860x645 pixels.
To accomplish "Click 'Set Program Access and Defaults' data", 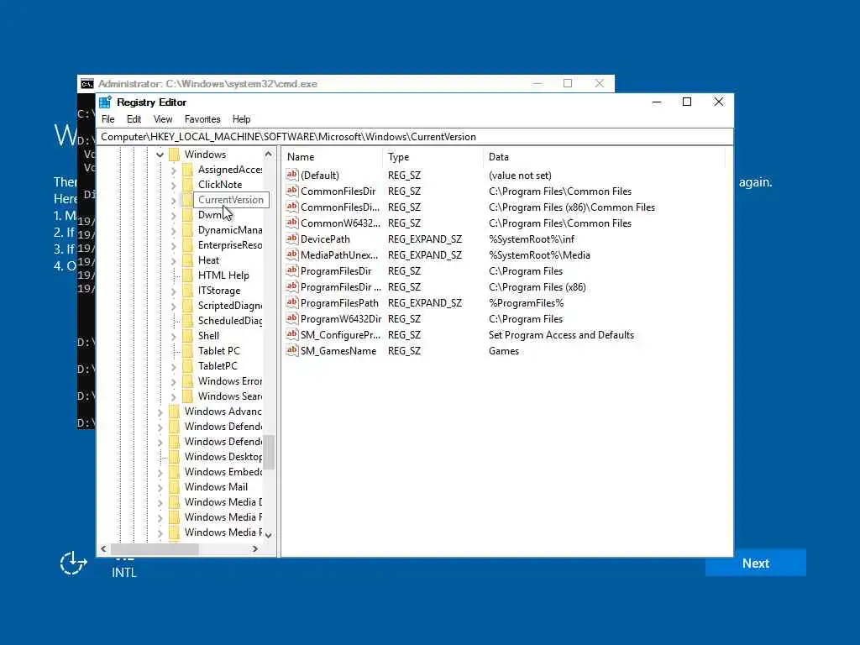I will [x=561, y=335].
